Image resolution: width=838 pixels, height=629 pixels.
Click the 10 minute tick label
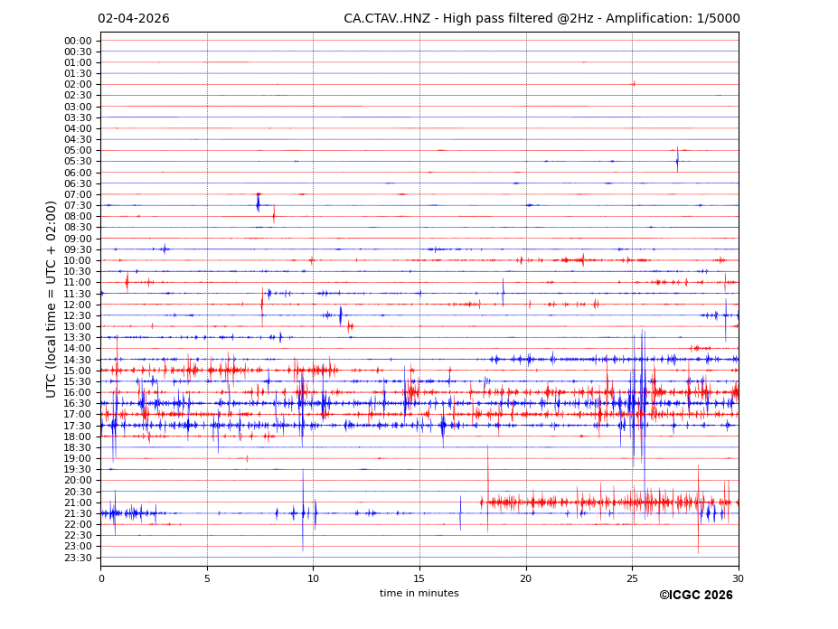[313, 578]
